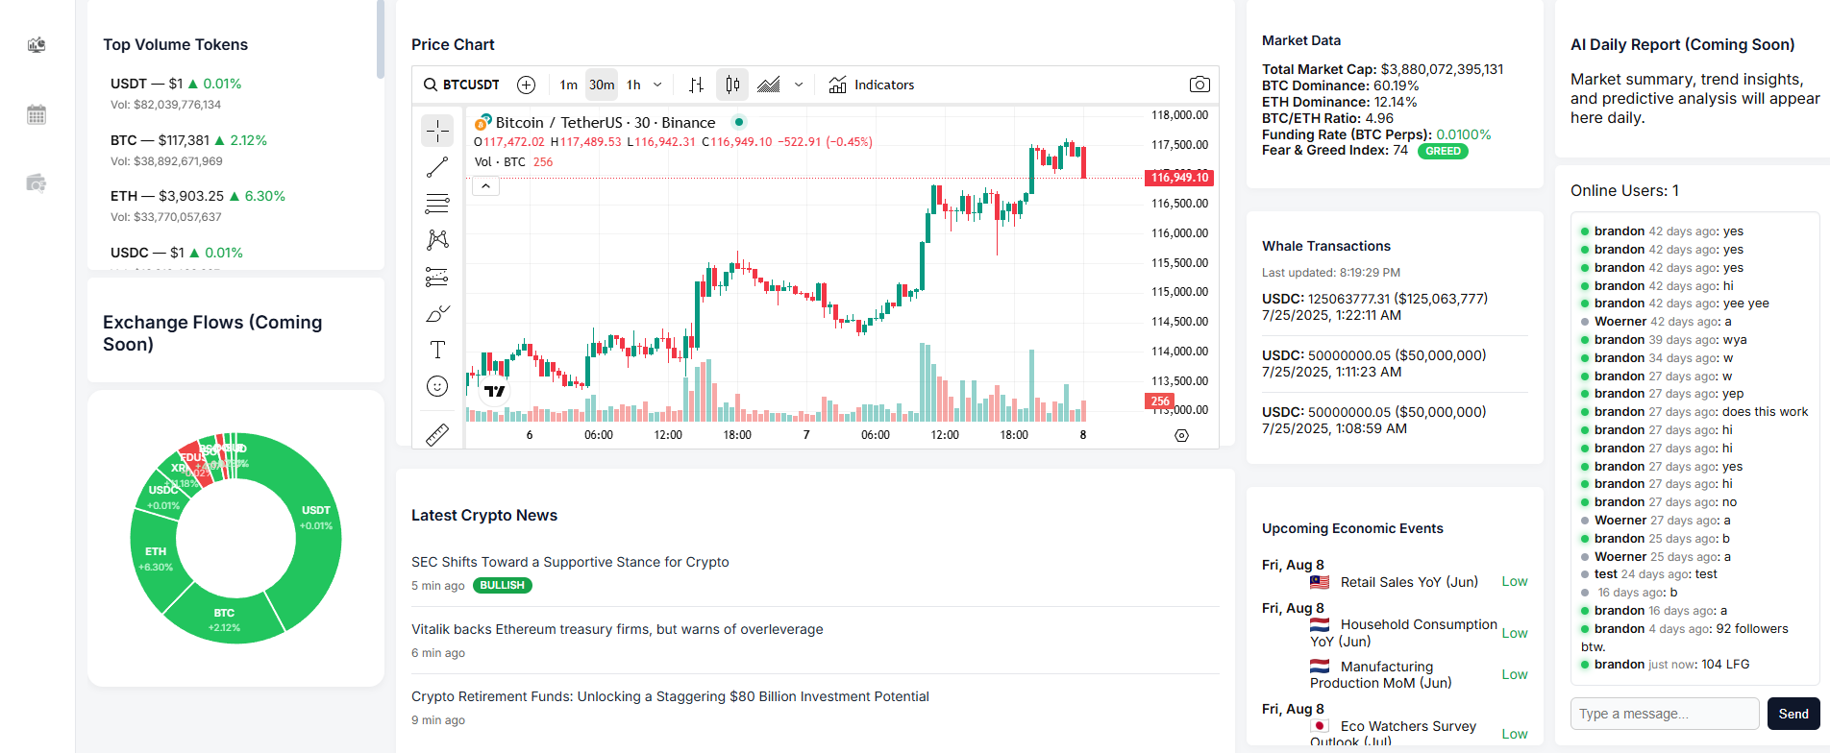Select the crosshair cursor tool

pyautogui.click(x=437, y=130)
